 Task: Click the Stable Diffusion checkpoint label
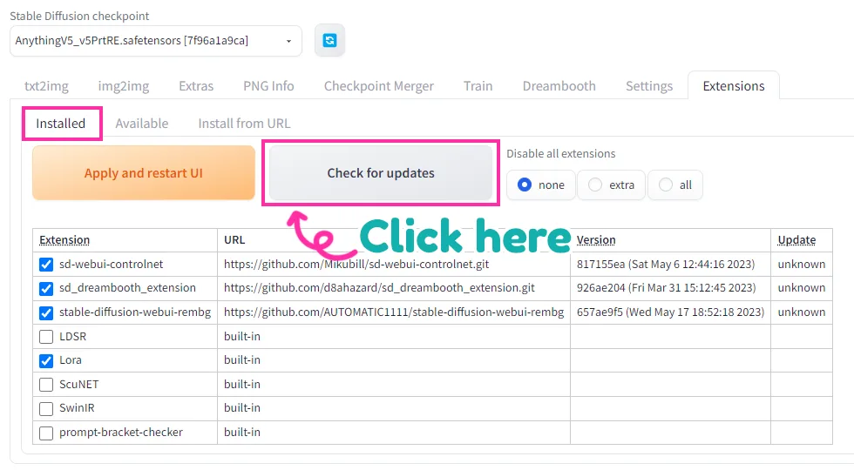click(79, 16)
